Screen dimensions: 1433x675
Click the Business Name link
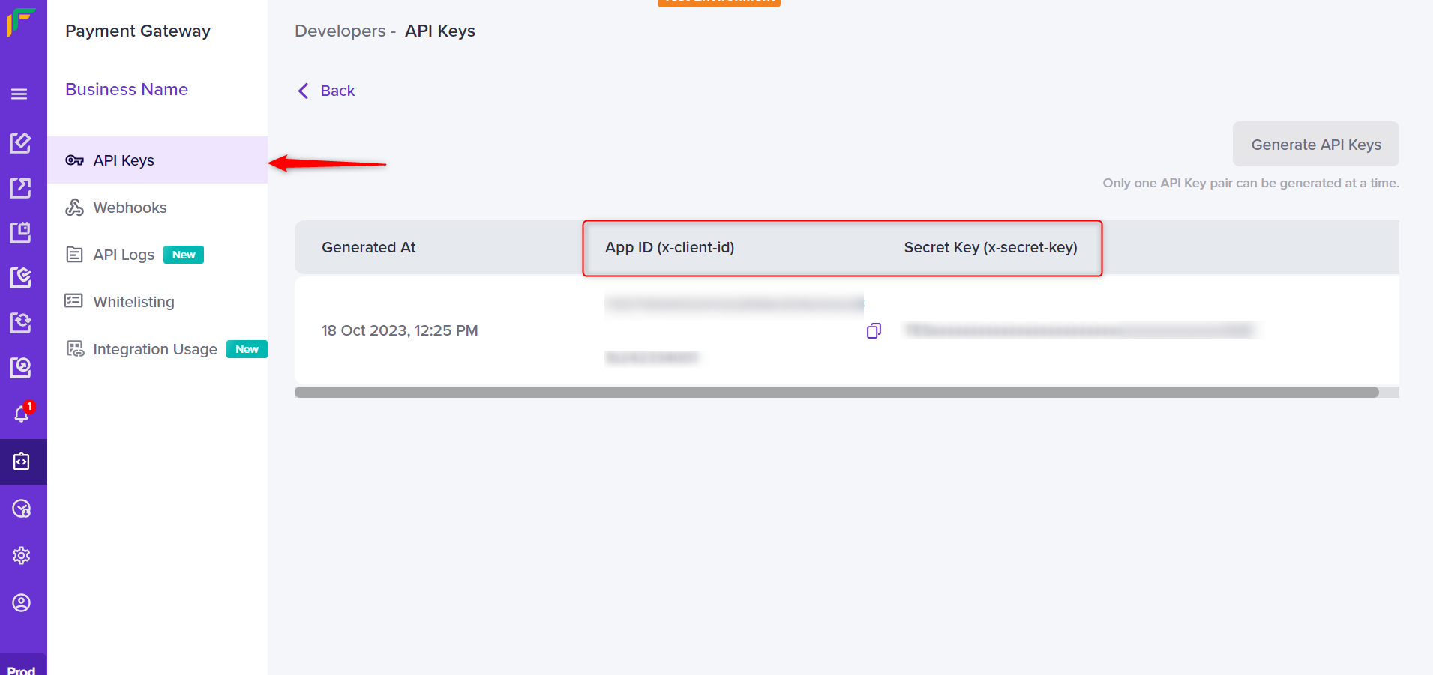click(127, 89)
